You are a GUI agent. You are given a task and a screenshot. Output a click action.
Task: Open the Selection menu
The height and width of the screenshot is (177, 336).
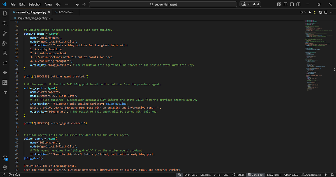tap(35, 4)
